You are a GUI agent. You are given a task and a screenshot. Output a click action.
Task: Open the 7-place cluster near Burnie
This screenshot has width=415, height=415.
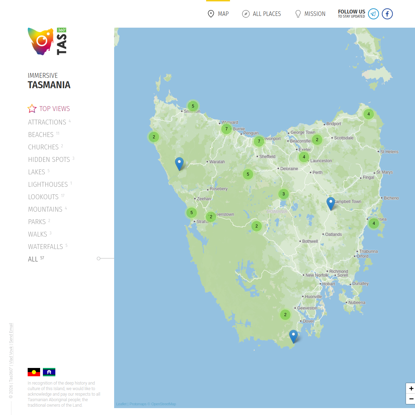(227, 129)
